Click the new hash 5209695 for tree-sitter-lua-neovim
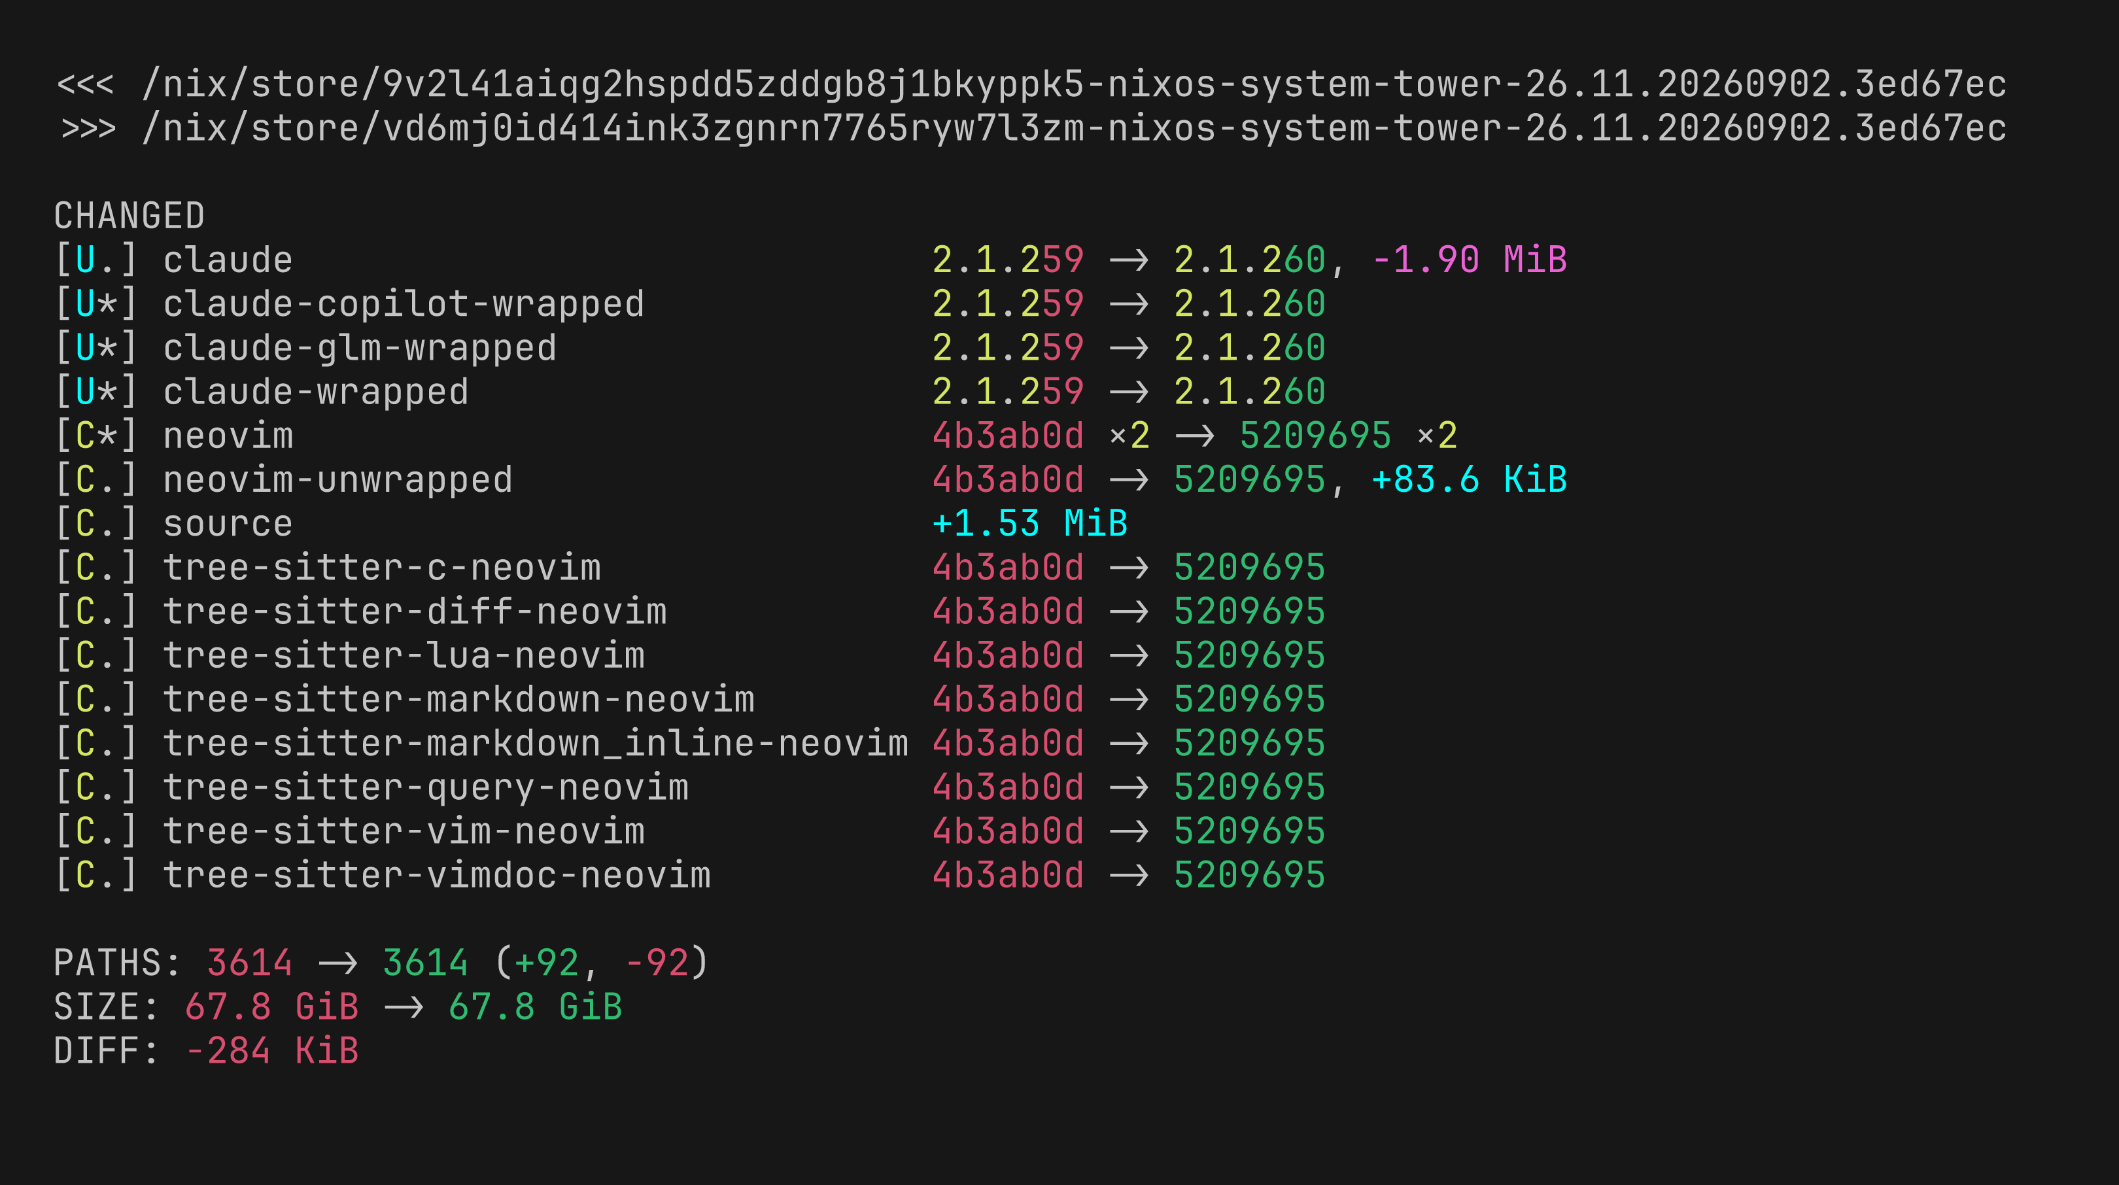Image resolution: width=2119 pixels, height=1185 pixels. [1250, 655]
